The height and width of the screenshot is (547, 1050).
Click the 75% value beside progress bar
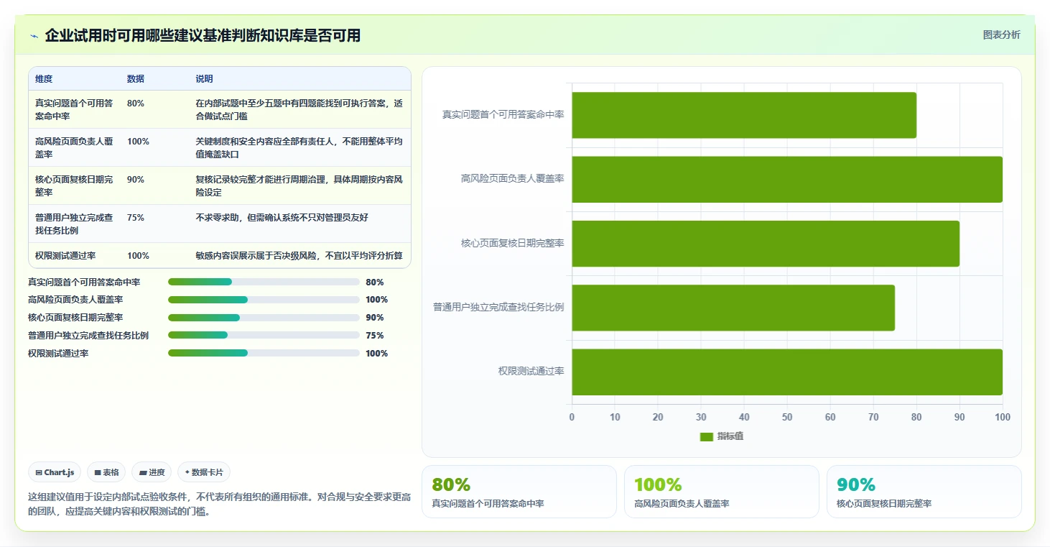click(x=375, y=336)
